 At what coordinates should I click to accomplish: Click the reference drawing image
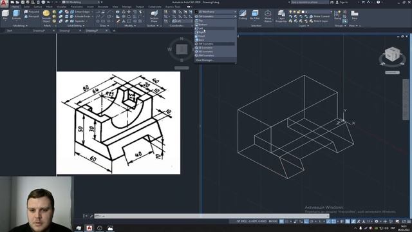118,122
